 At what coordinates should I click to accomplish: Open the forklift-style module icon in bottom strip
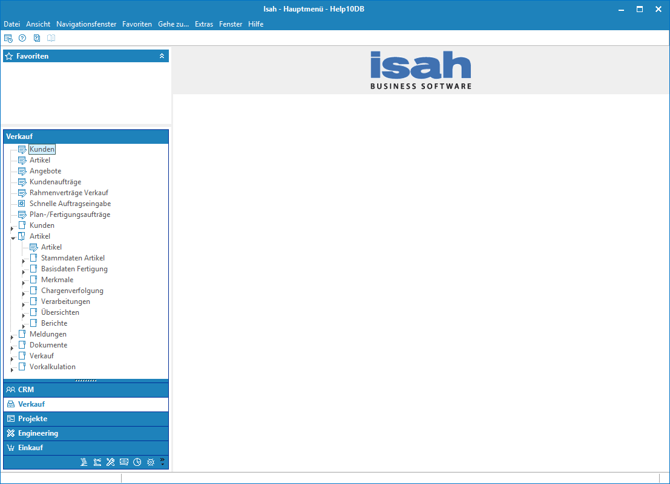point(84,462)
